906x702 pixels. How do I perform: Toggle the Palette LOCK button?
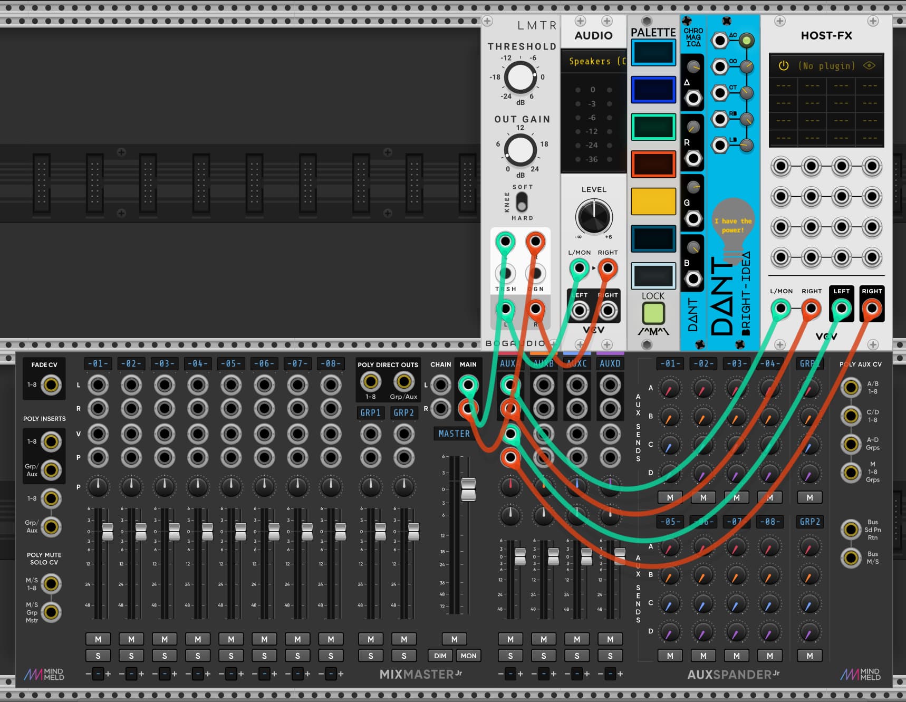pos(653,314)
